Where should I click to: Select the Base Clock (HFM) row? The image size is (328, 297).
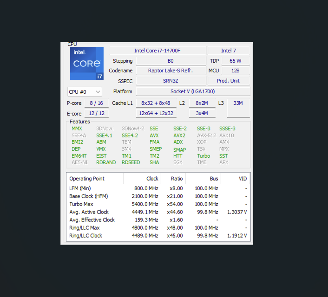(158, 196)
